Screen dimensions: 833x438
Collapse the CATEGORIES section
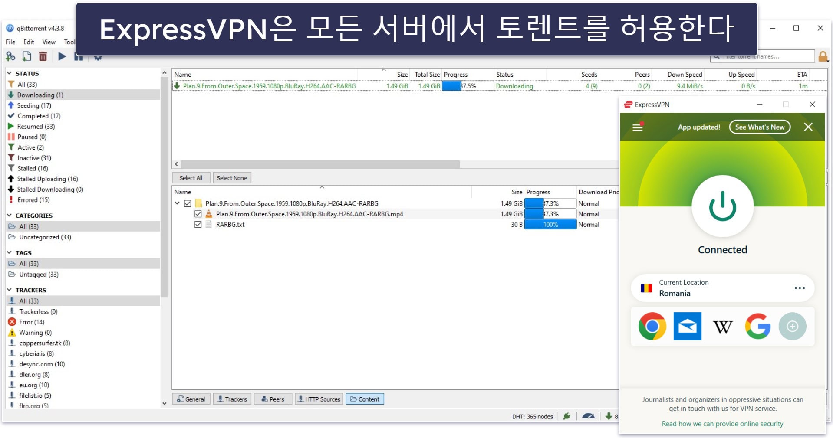9,215
